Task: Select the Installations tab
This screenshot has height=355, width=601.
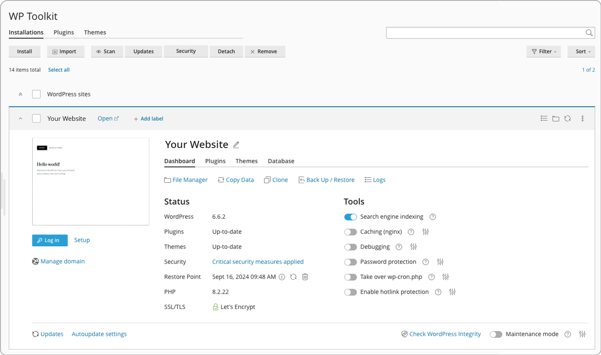Action: coord(26,32)
